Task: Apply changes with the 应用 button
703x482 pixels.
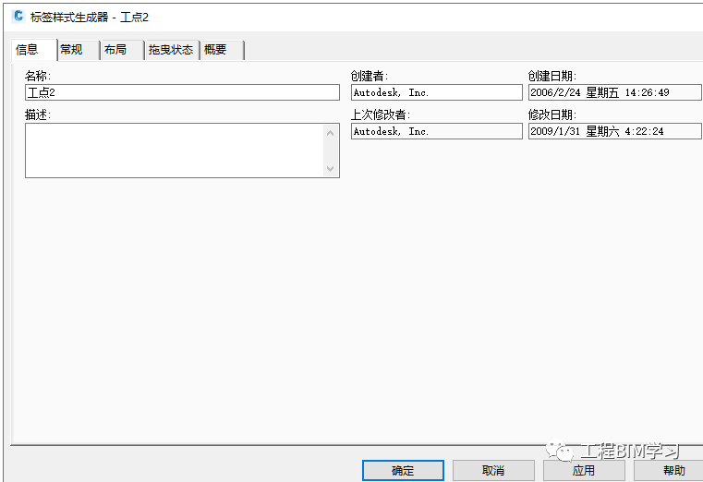Action: [584, 470]
